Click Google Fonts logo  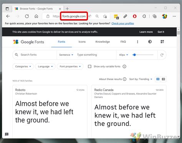(29, 42)
